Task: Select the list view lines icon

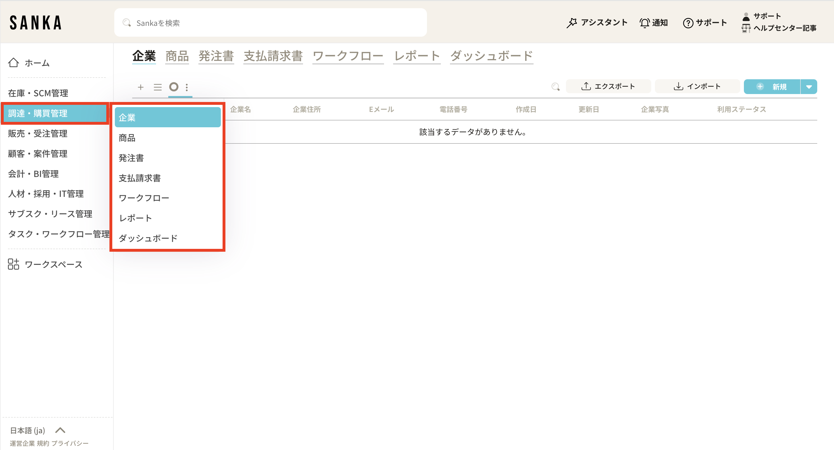Action: (158, 87)
